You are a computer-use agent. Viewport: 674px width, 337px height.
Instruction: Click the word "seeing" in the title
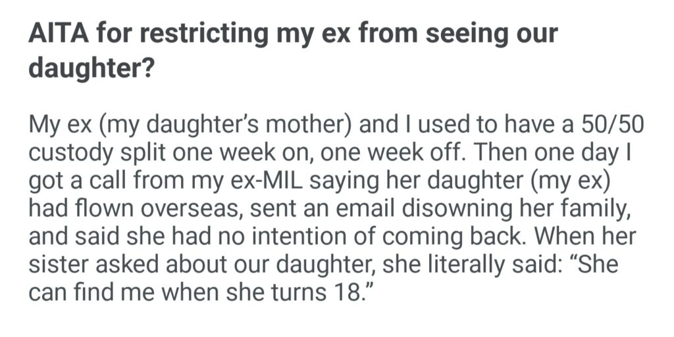461,33
